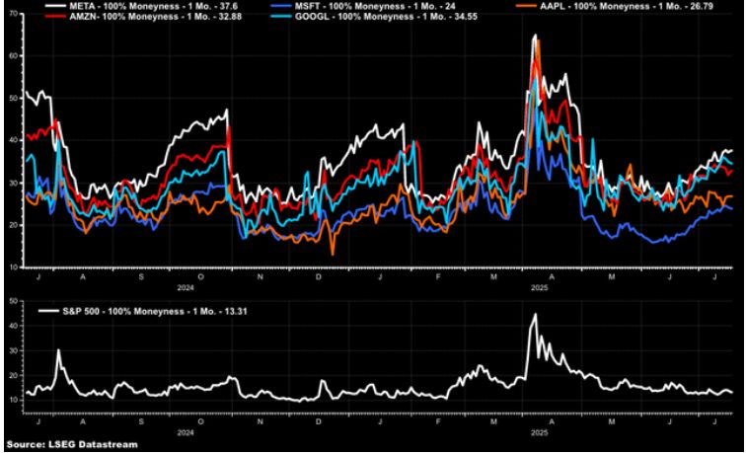Click the 2025 year label under the S&P 500 chart
The width and height of the screenshot is (746, 453).
[540, 433]
